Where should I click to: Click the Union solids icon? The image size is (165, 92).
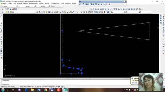click(x=129, y=9)
